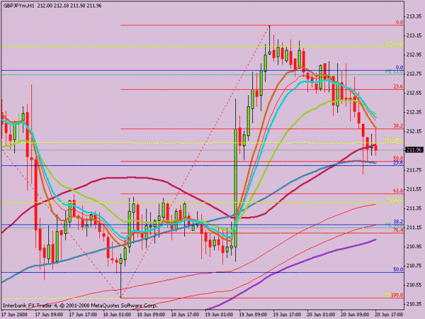Select the red 23.6 retracement label
The width and height of the screenshot is (425, 319).
[398, 87]
